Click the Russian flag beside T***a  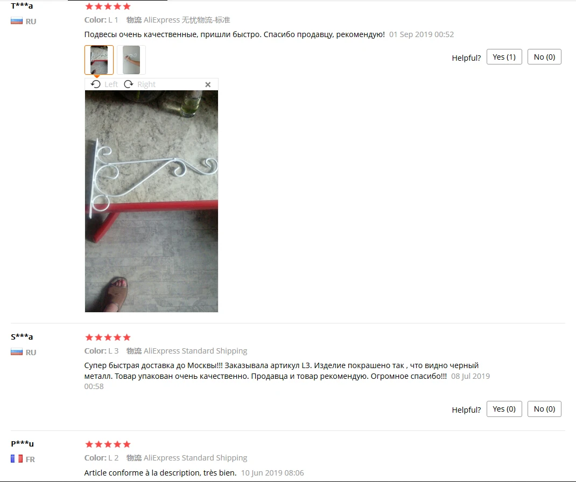[x=17, y=21]
